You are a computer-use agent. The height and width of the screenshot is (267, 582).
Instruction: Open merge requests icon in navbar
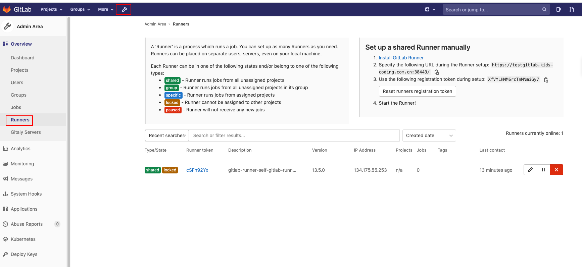(572, 9)
